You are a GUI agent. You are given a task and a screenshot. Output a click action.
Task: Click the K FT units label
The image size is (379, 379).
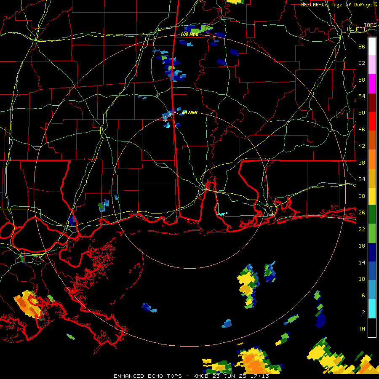(x=357, y=29)
